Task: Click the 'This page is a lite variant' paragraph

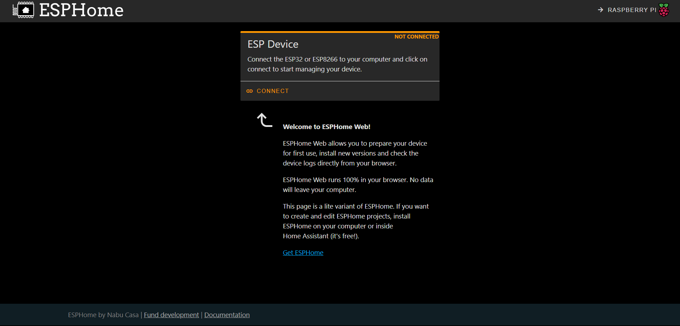Action: [356, 221]
